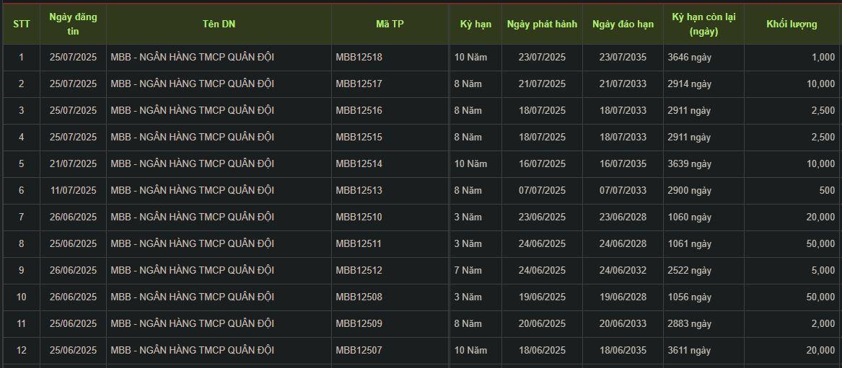Click issue date 21/07/2025
Image resolution: width=842 pixels, height=368 pixels.
tap(543, 84)
